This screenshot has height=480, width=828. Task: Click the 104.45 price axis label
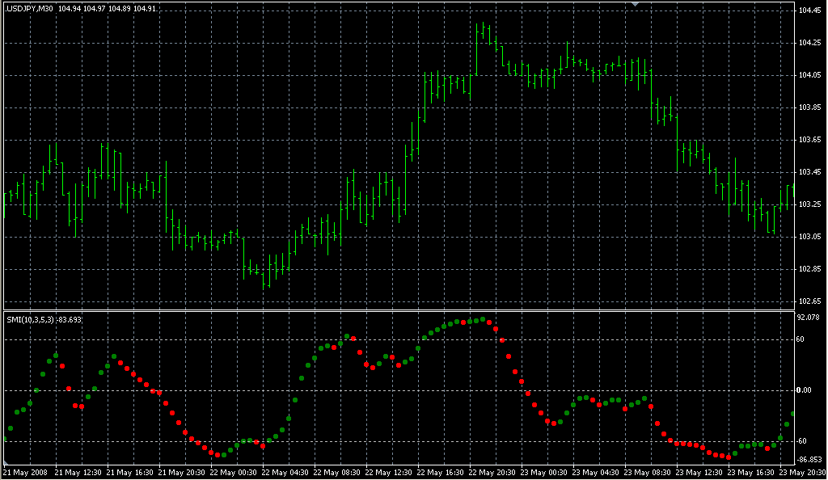click(x=809, y=11)
